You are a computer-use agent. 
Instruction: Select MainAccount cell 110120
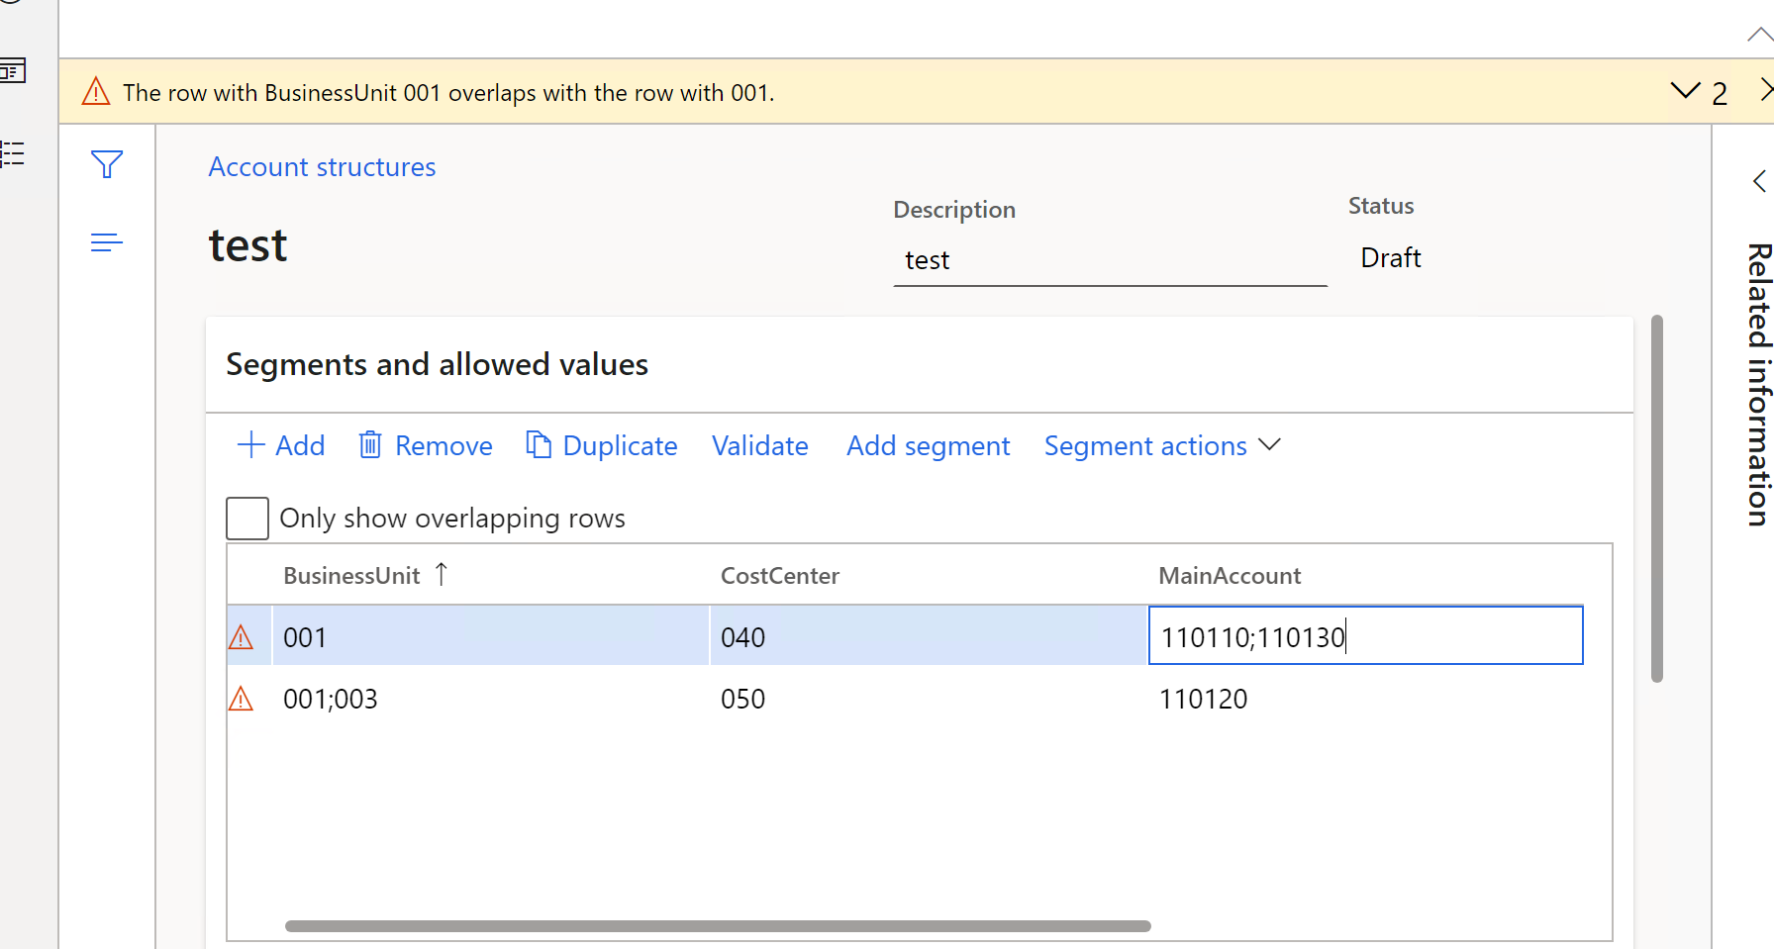tap(1366, 699)
